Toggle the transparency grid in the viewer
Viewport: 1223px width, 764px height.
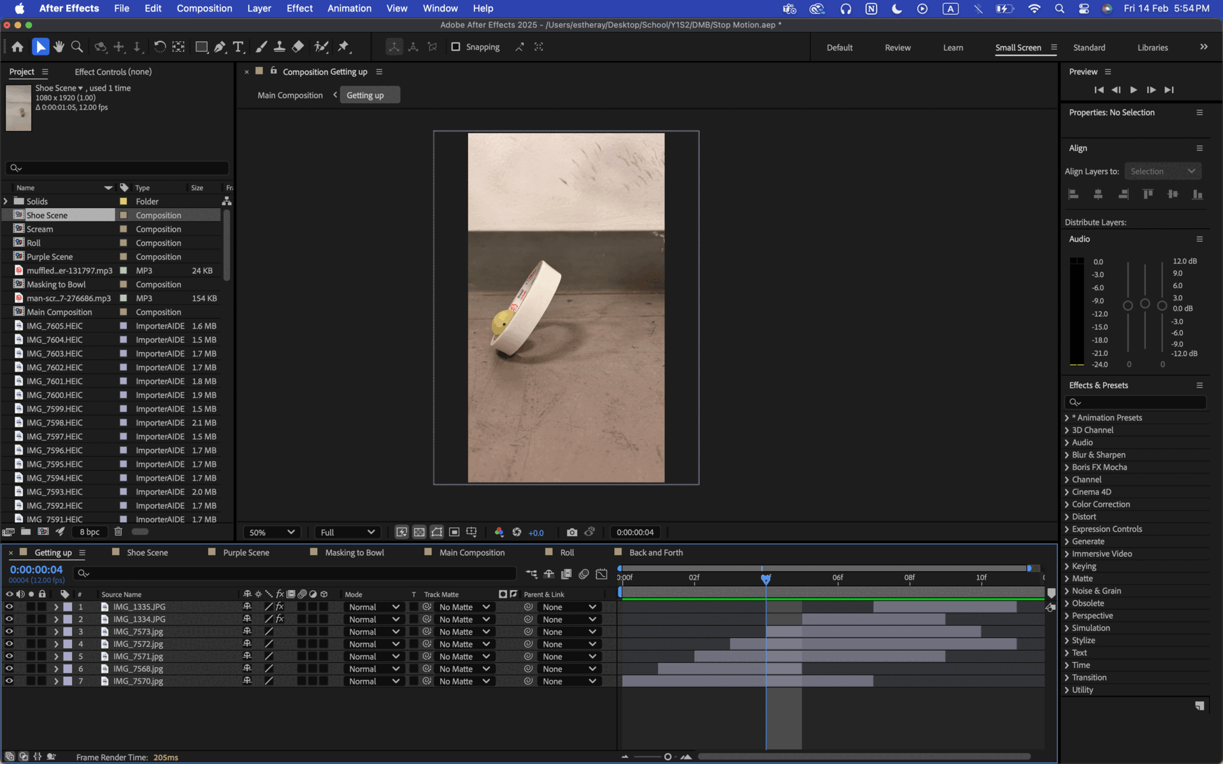pyautogui.click(x=419, y=532)
